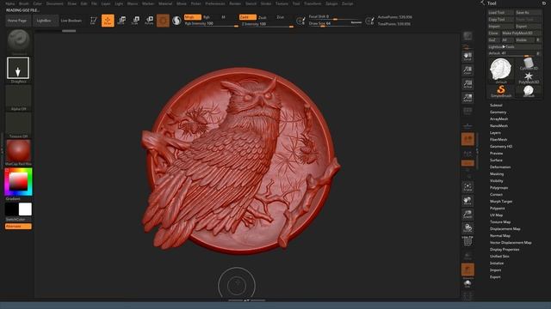Click the right-shelf Move view icon

click(467, 201)
